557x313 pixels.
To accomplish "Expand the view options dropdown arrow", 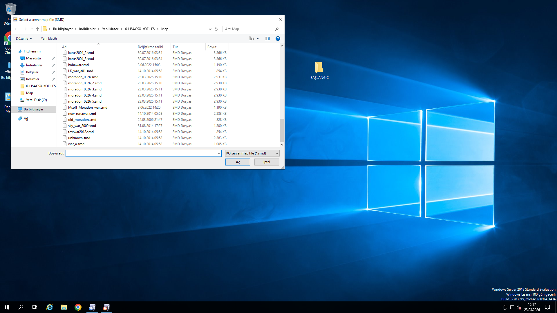I will click(x=258, y=39).
